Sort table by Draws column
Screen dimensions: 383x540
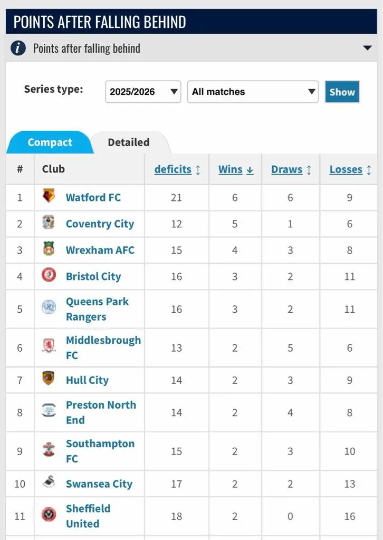pyautogui.click(x=288, y=169)
